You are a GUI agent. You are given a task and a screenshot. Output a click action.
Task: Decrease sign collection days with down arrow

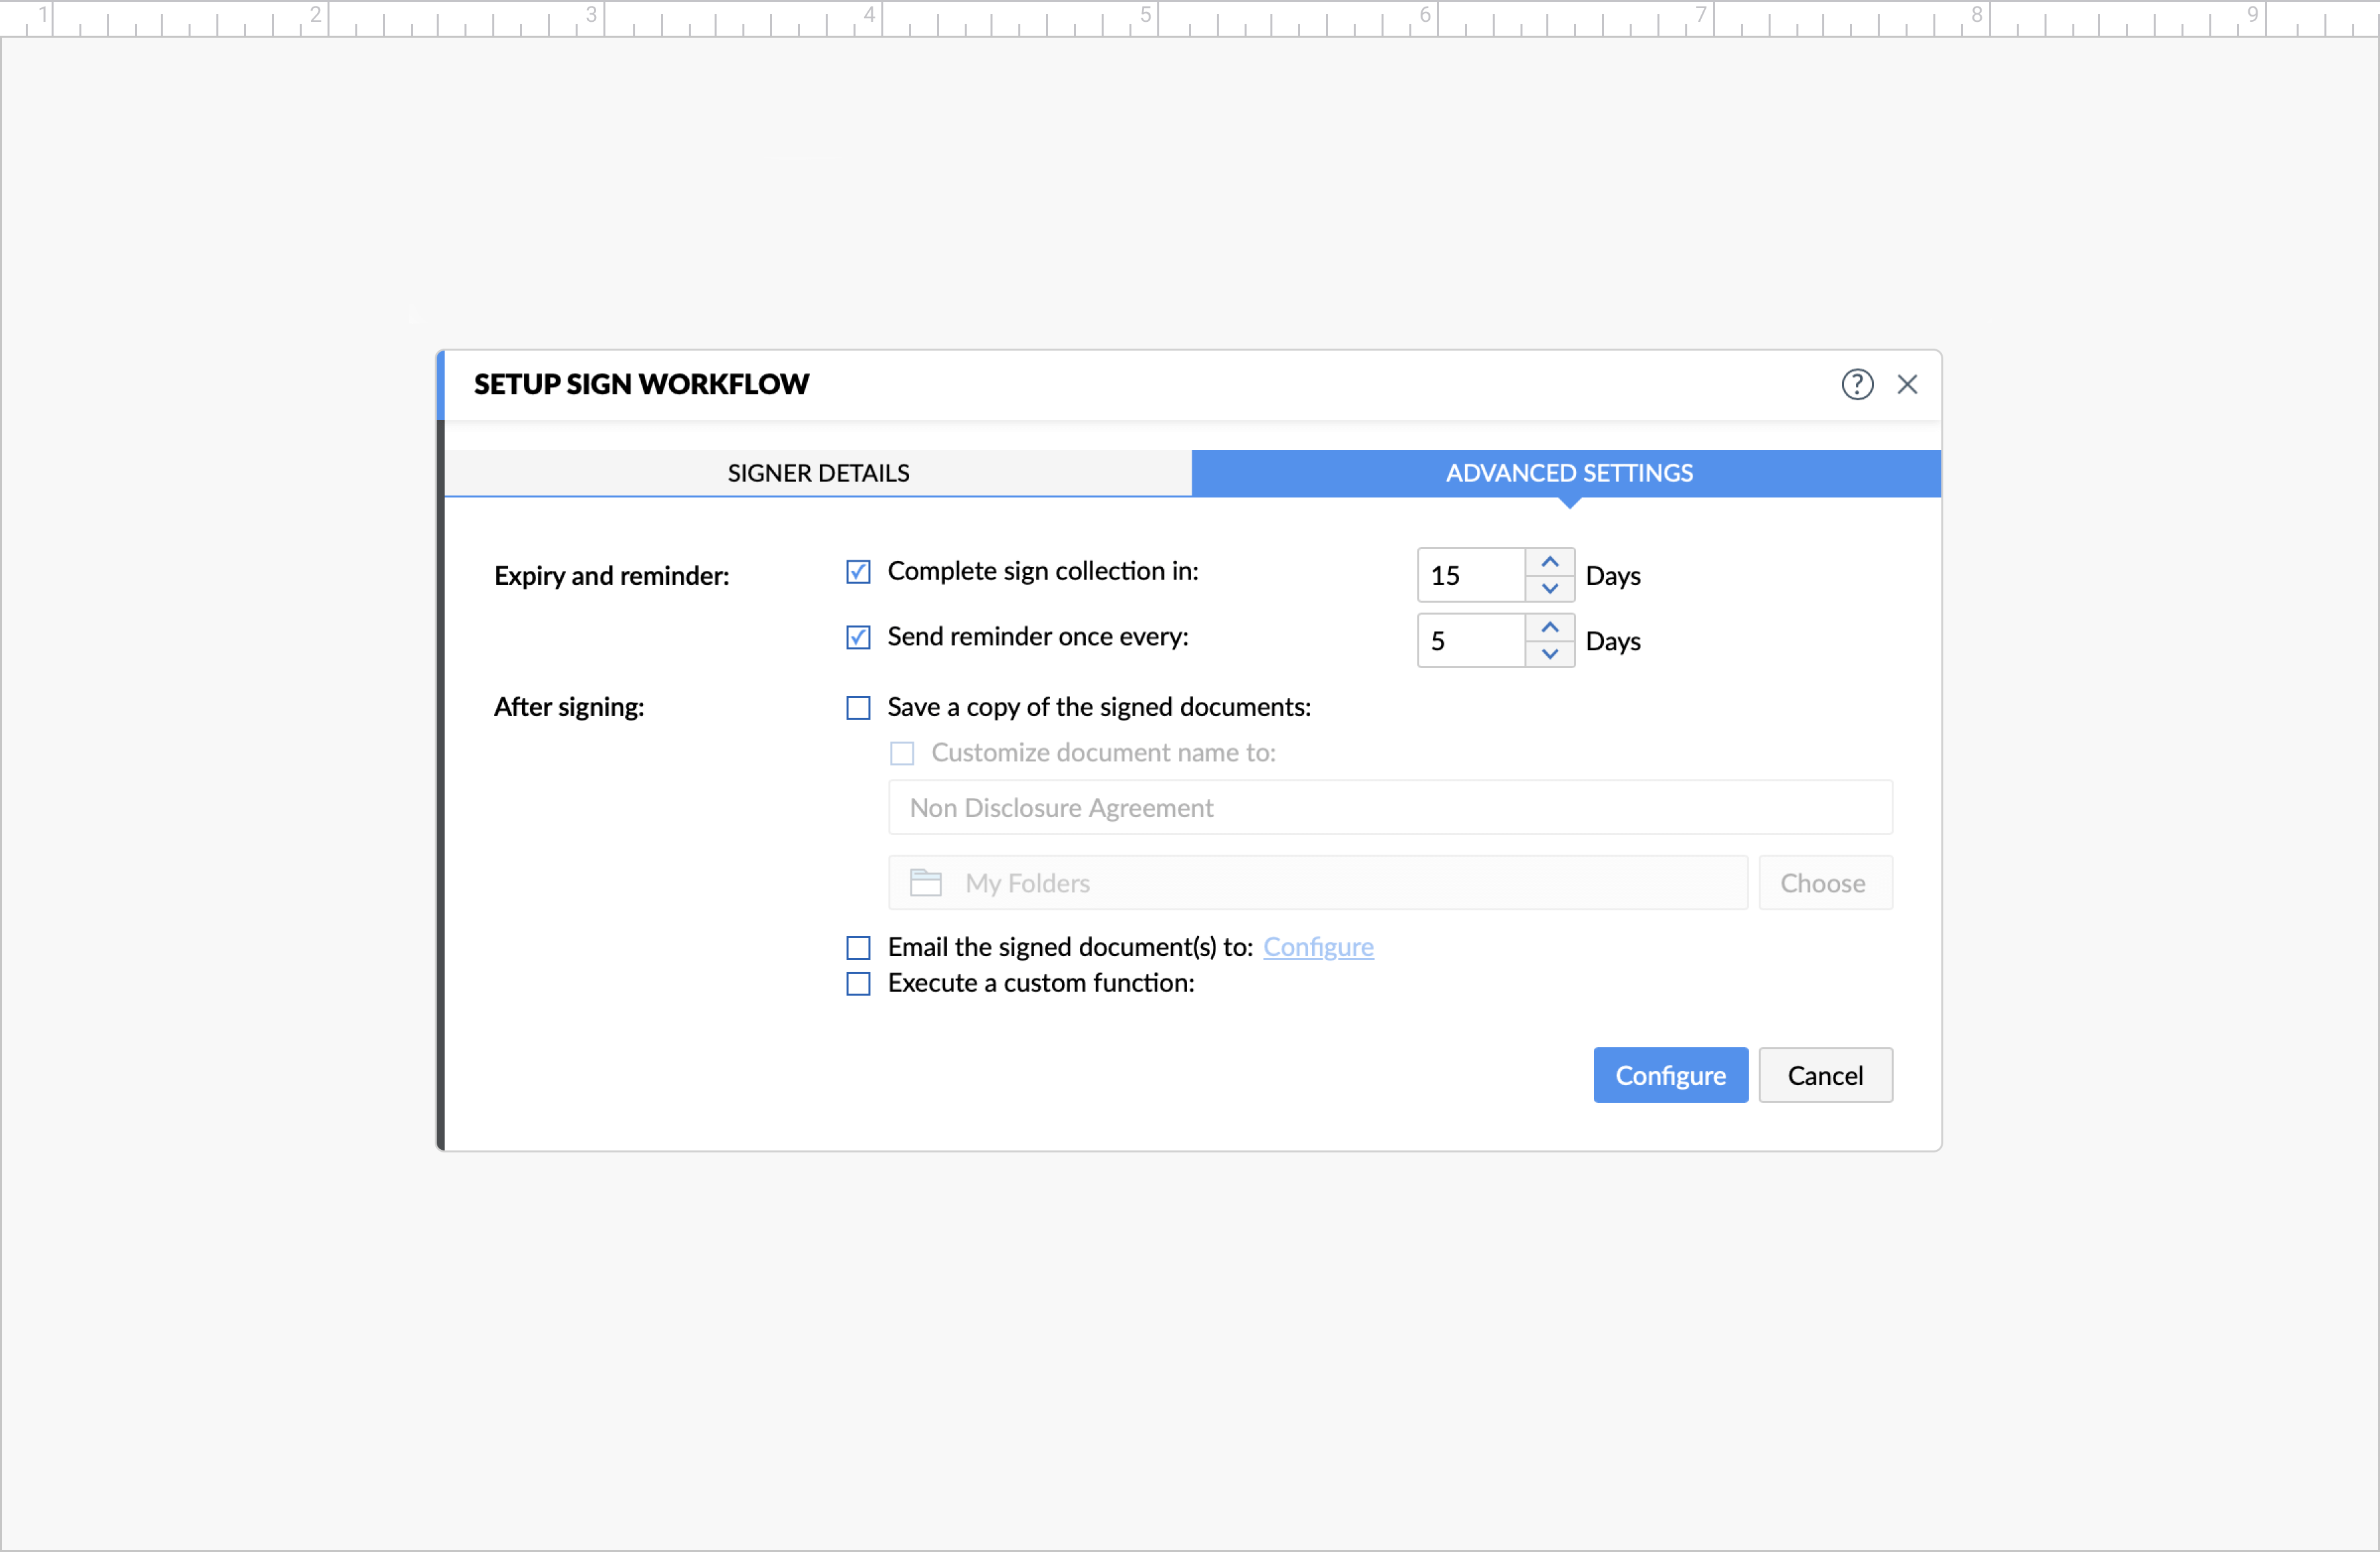[x=1550, y=588]
